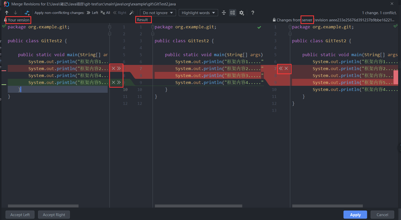The height and width of the screenshot is (220, 401).
Task: Close the Merge Revisions window
Action: click(x=392, y=4)
